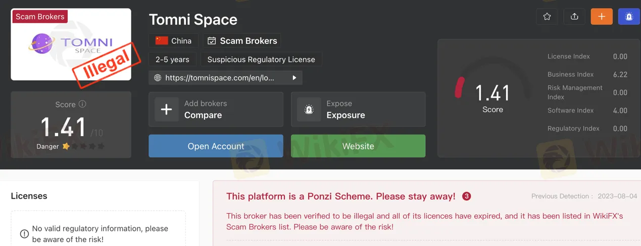Click the Suspicious Regulatory License tag
641x246 pixels.
(261, 59)
